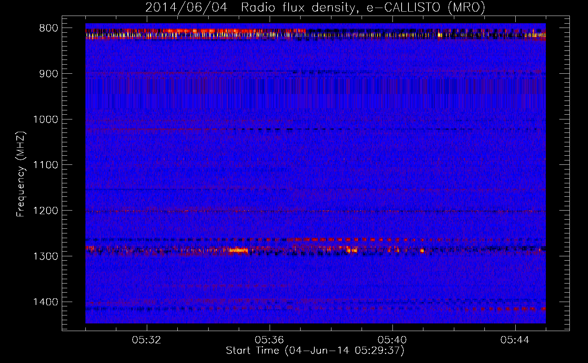Click the 1100 frequency axis label
Screen dimensions: 588x363
pyautogui.click(x=46, y=165)
